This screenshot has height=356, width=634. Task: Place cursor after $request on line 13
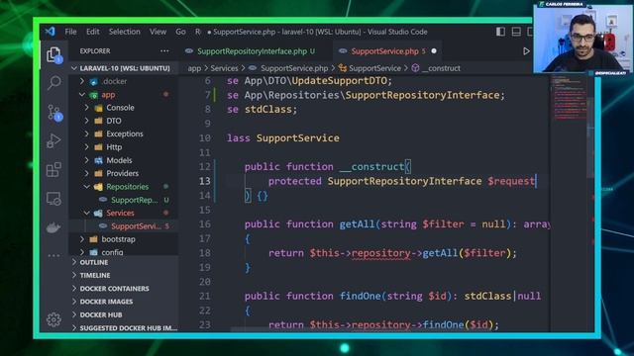click(x=535, y=181)
